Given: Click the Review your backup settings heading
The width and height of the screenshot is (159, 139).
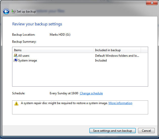Looking at the screenshot, I should 37,24.
